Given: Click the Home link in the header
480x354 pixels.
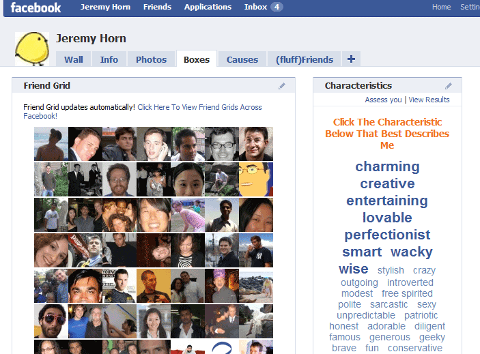Looking at the screenshot, I should [441, 7].
